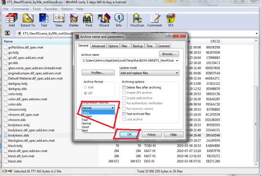Open the File menu
This screenshot has width=261, height=176.
pos(6,9)
